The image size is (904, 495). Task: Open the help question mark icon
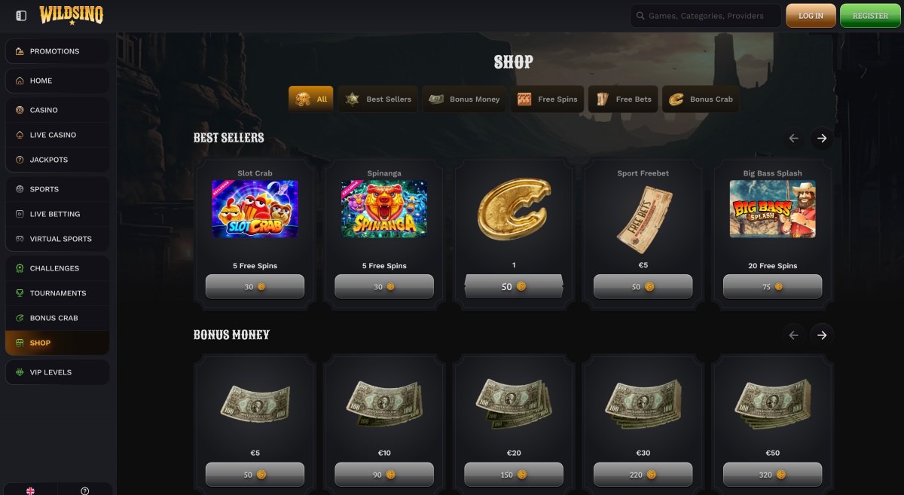(x=84, y=490)
